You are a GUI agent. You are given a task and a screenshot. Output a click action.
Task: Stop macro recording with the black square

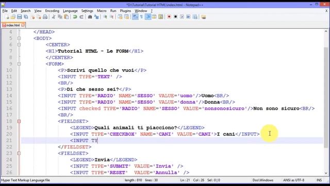175,17
